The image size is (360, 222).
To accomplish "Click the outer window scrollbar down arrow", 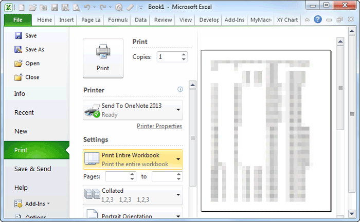I will pyautogui.click(x=352, y=214).
